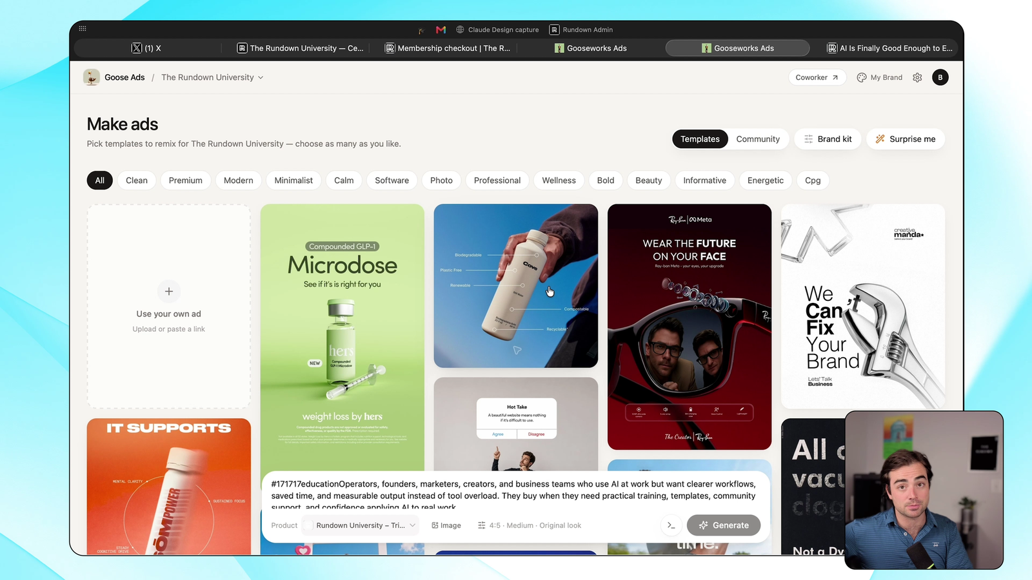The width and height of the screenshot is (1032, 580).
Task: Filter templates by Bold
Action: [x=606, y=180]
